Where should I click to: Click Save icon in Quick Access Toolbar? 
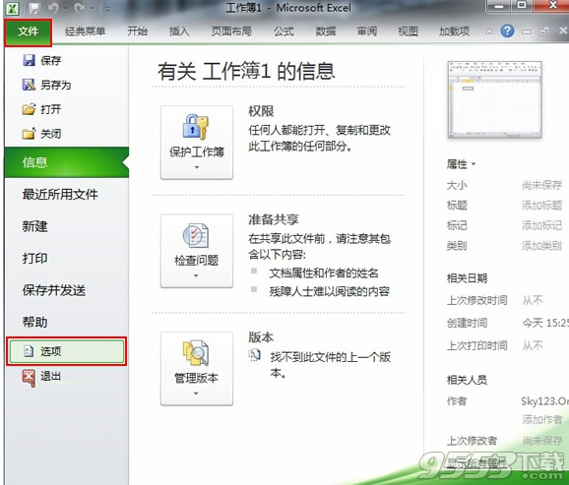pos(34,8)
